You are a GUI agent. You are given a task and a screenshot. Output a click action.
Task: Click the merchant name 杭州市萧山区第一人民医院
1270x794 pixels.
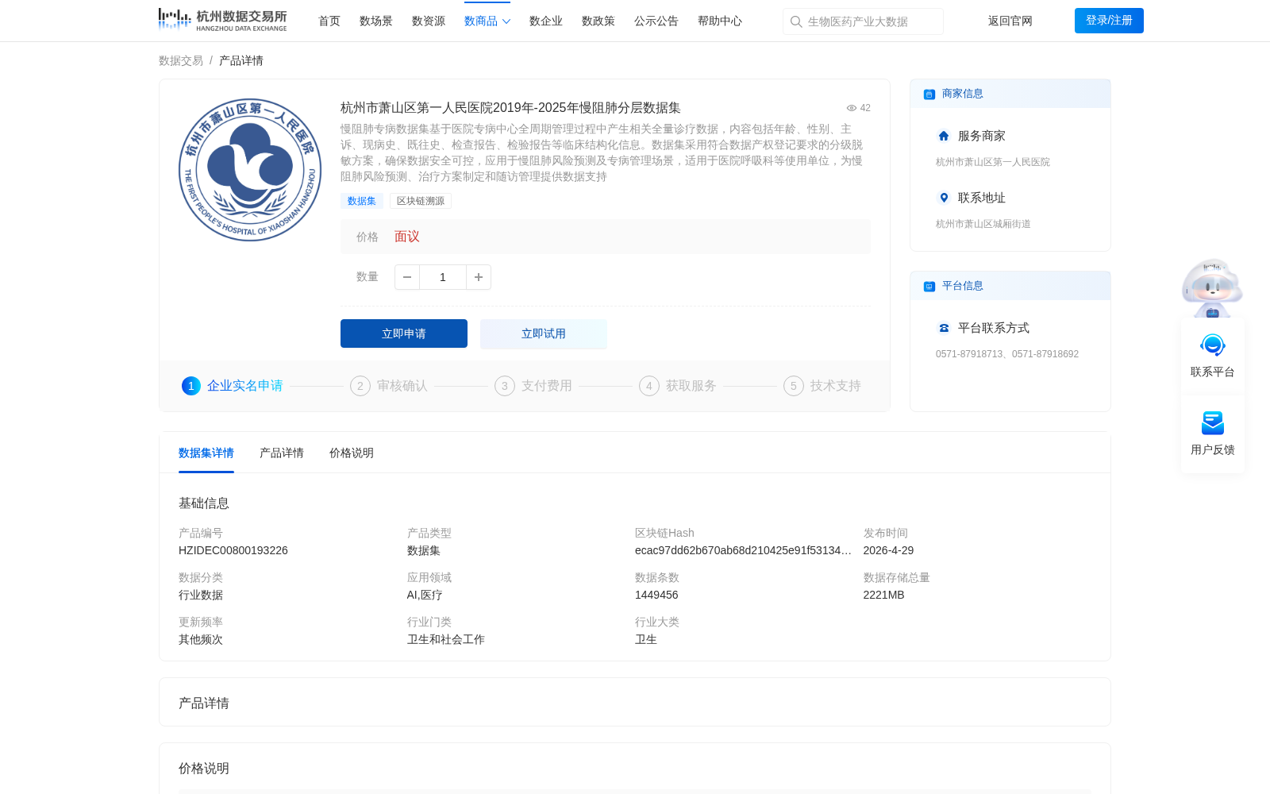(993, 162)
